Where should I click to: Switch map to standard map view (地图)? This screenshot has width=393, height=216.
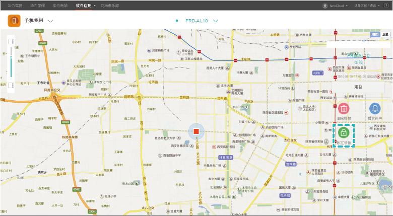click(374, 34)
